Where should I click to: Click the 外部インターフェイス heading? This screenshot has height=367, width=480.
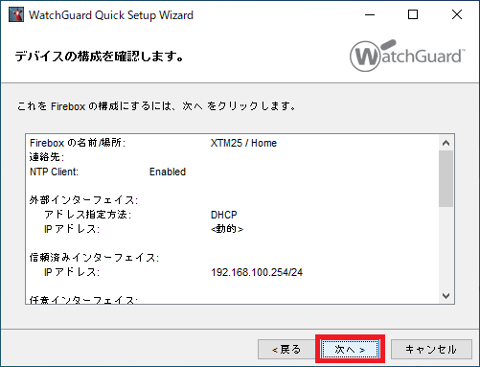coord(83,200)
